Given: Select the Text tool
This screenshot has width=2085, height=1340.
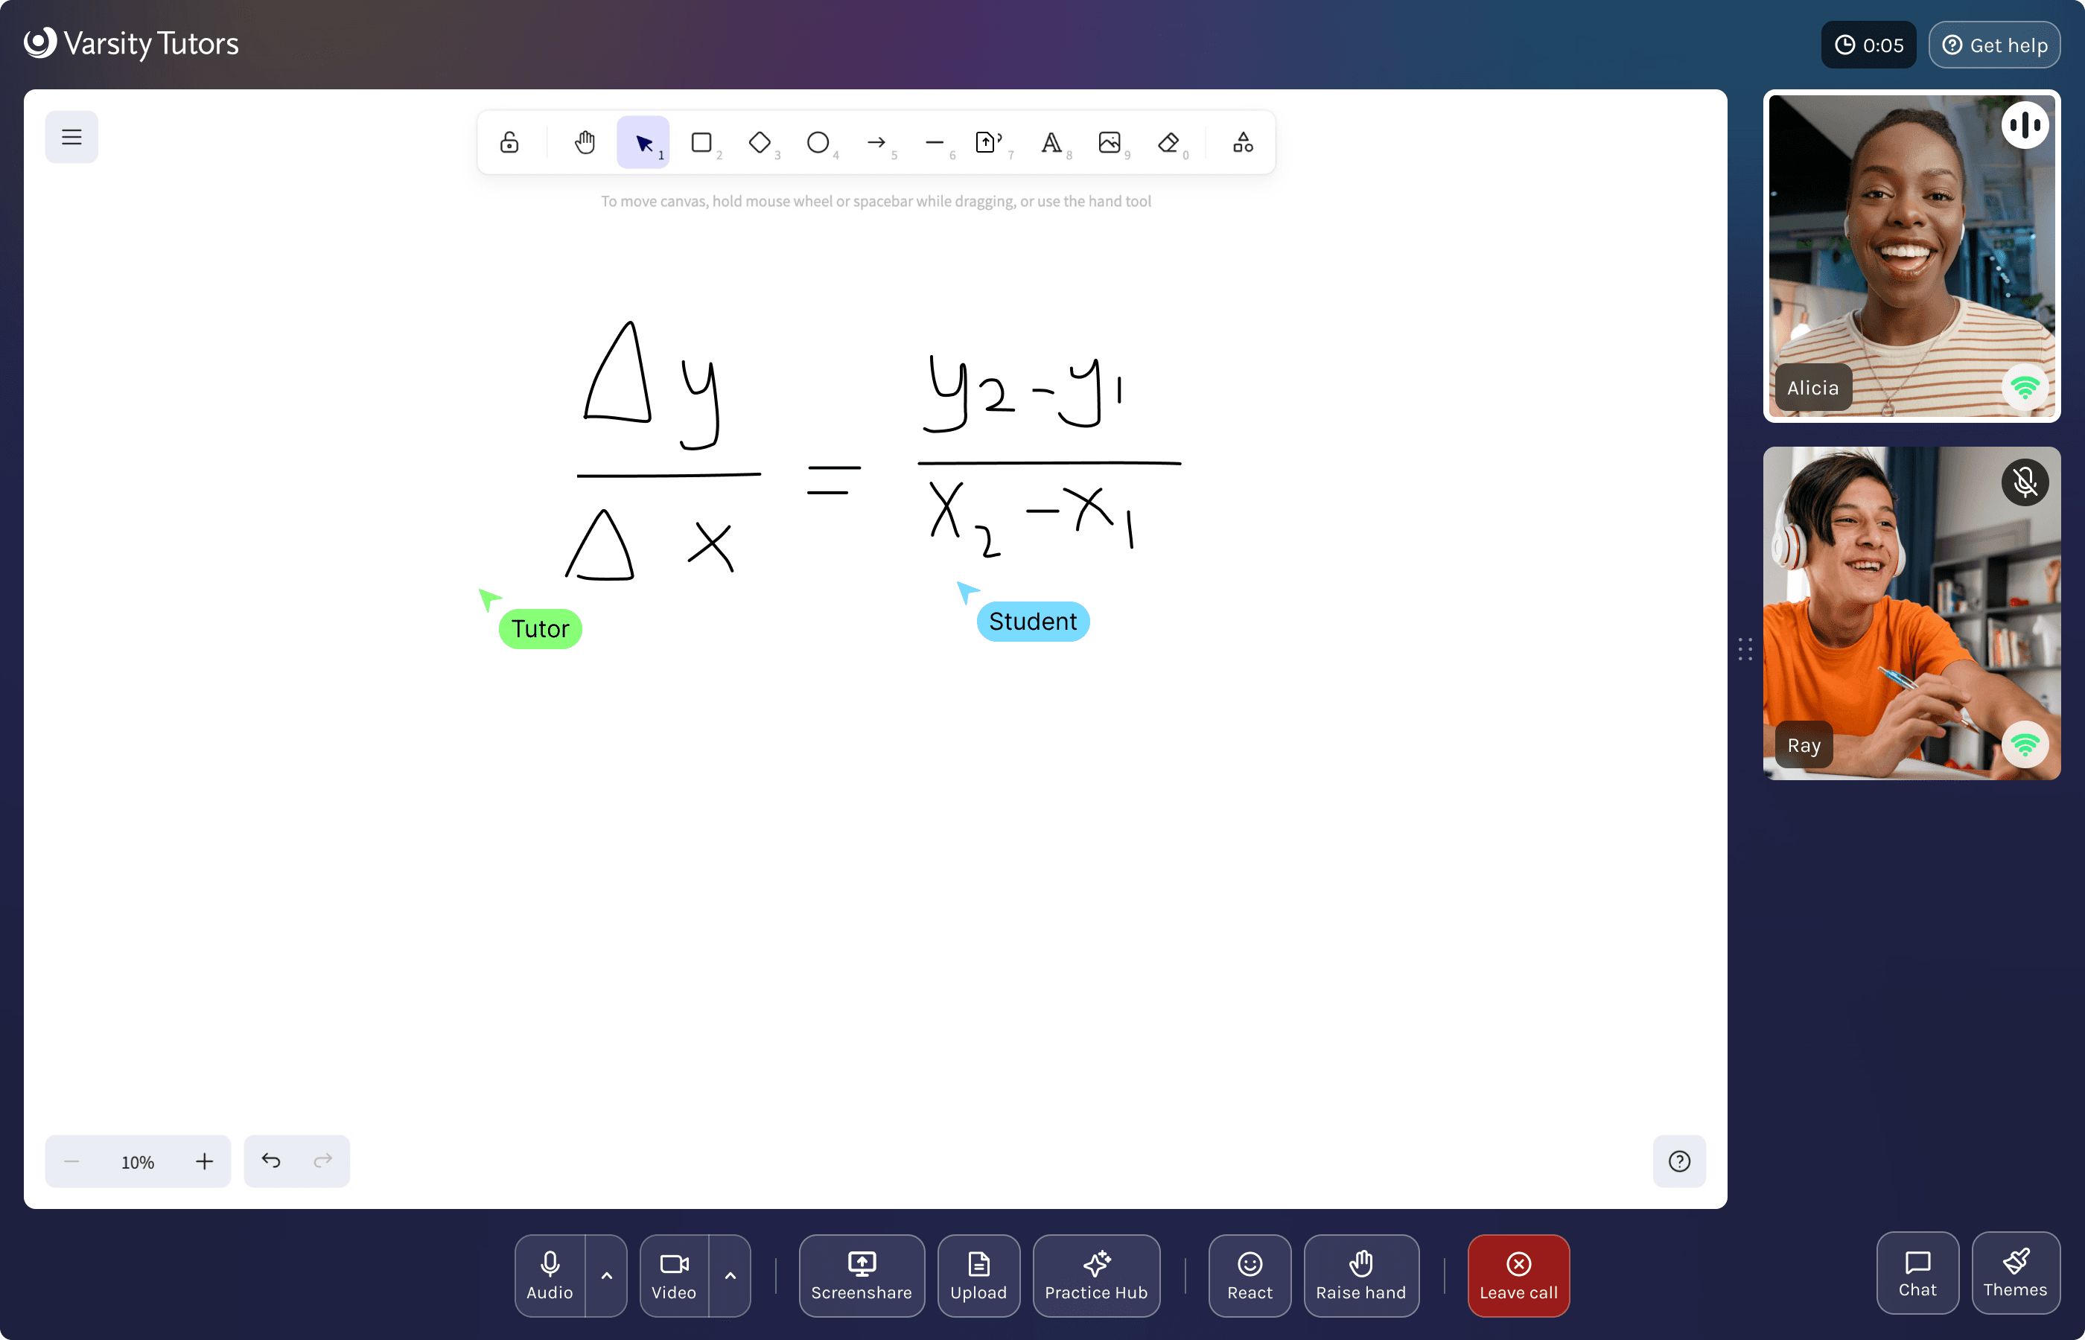Looking at the screenshot, I should click(1051, 142).
